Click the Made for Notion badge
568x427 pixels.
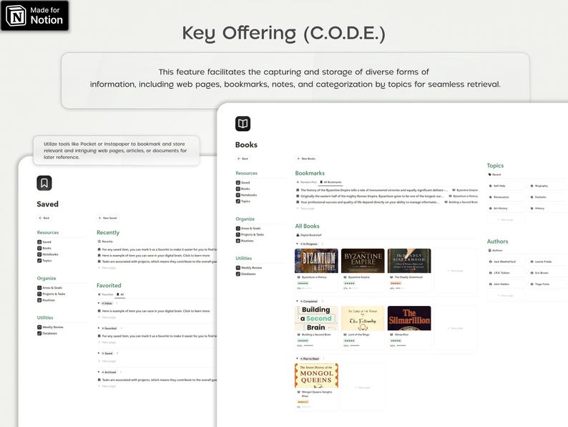coord(35,16)
